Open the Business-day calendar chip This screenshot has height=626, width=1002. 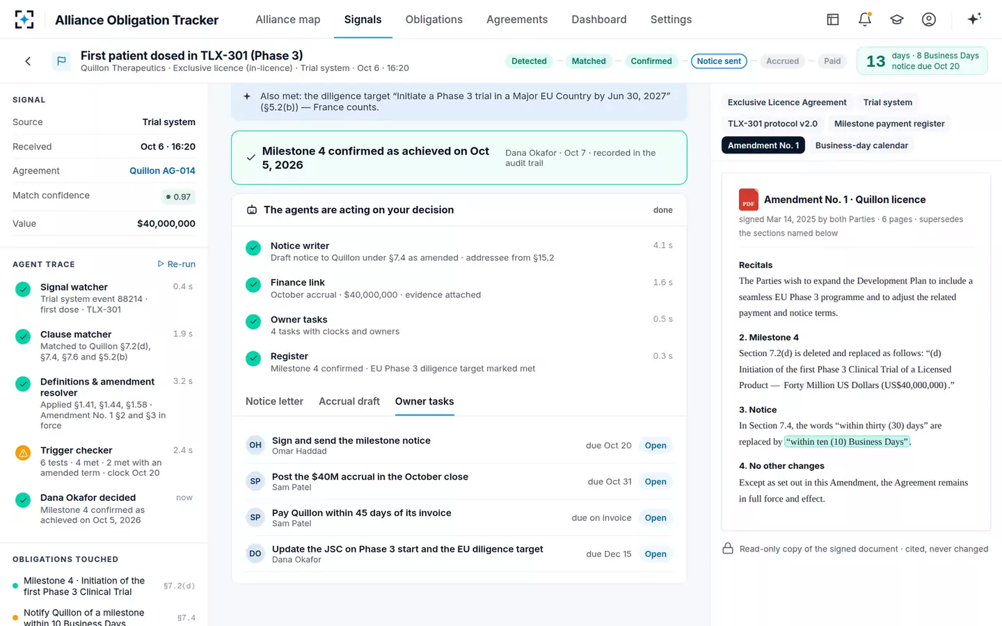coord(861,145)
